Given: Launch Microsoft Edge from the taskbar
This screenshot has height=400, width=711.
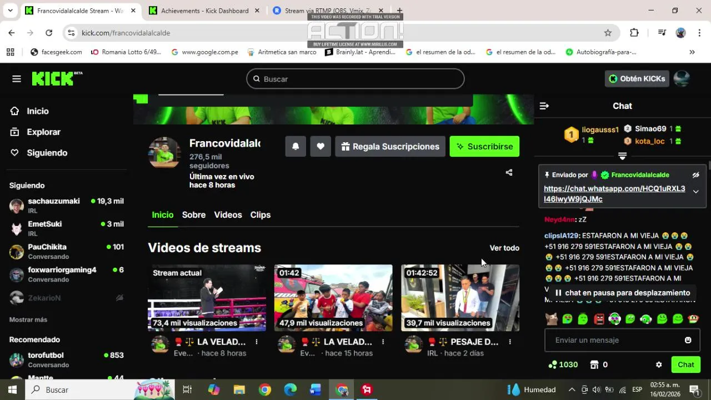Looking at the screenshot, I should [291, 389].
